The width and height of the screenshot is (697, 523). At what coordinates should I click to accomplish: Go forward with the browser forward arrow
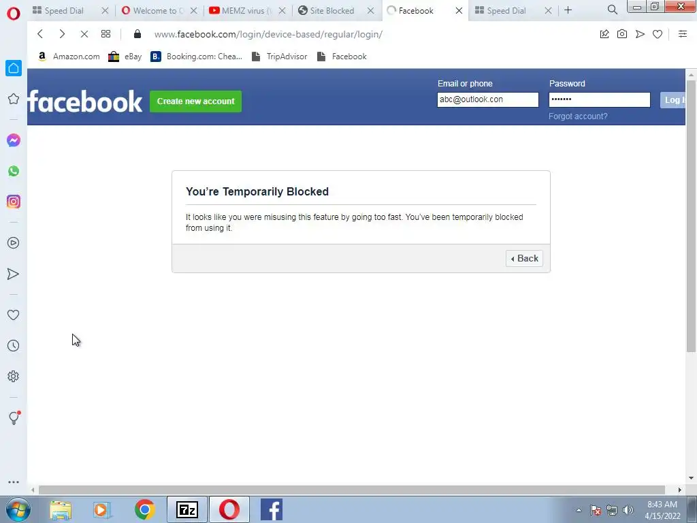[x=62, y=34]
